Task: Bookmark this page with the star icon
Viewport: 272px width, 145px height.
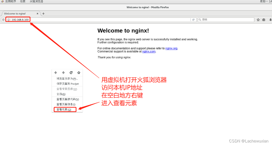Action: (258, 20)
